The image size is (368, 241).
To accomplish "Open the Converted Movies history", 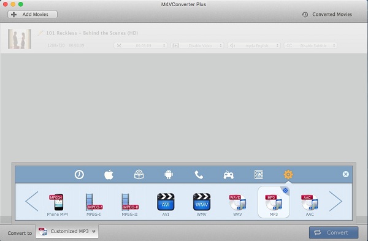I will (x=327, y=15).
